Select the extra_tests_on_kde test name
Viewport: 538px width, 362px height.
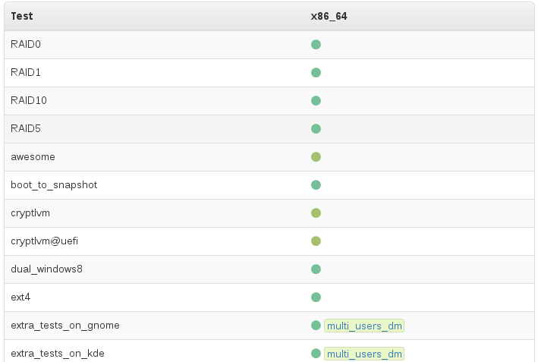pyautogui.click(x=58, y=354)
